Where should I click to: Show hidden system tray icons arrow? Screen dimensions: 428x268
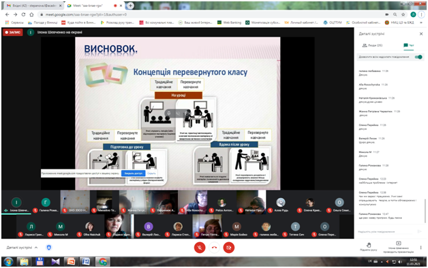[382, 262]
